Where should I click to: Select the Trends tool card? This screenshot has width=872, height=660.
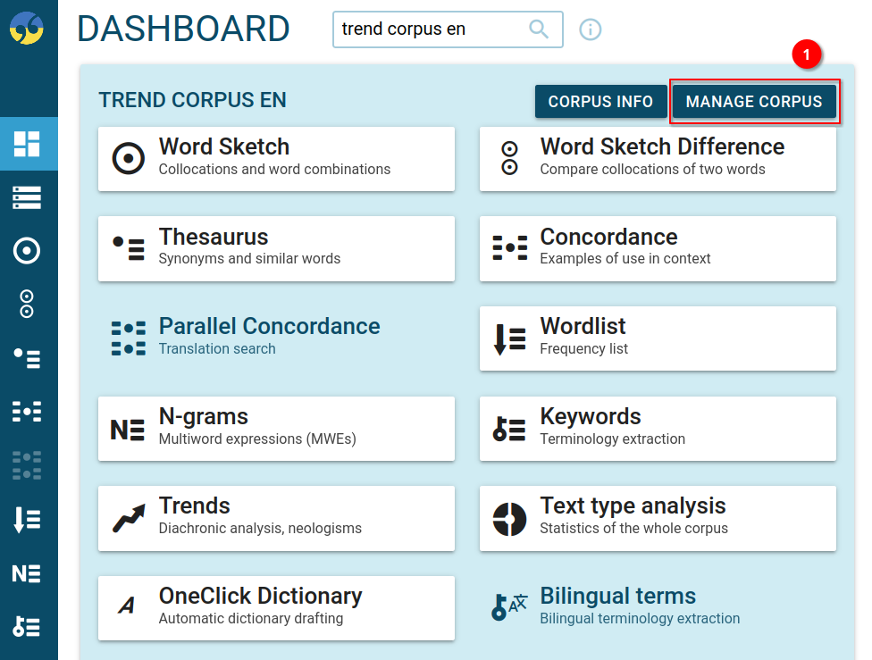coord(276,518)
